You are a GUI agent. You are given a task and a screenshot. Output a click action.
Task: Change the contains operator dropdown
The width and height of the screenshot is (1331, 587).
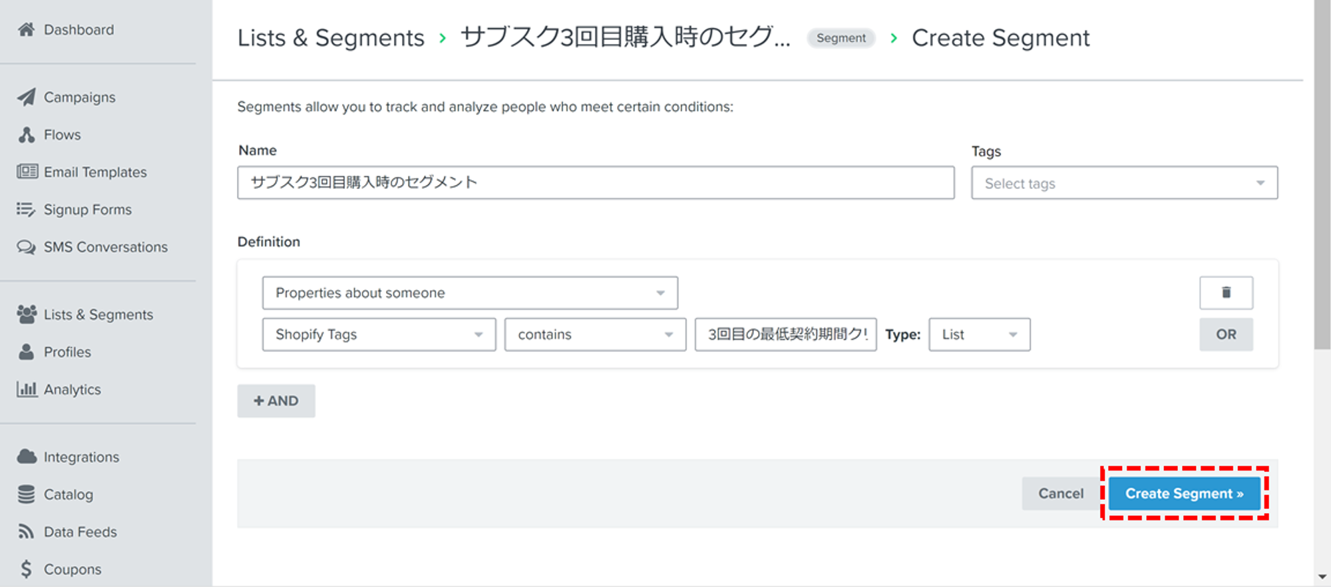(595, 334)
